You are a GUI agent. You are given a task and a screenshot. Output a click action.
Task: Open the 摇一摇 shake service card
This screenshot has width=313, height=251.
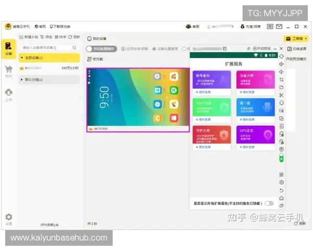click(256, 110)
